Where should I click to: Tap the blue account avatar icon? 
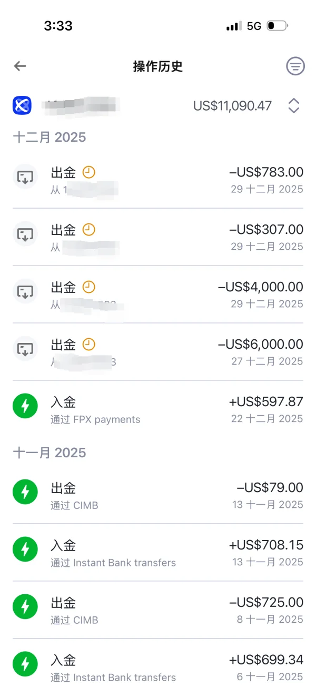(21, 105)
